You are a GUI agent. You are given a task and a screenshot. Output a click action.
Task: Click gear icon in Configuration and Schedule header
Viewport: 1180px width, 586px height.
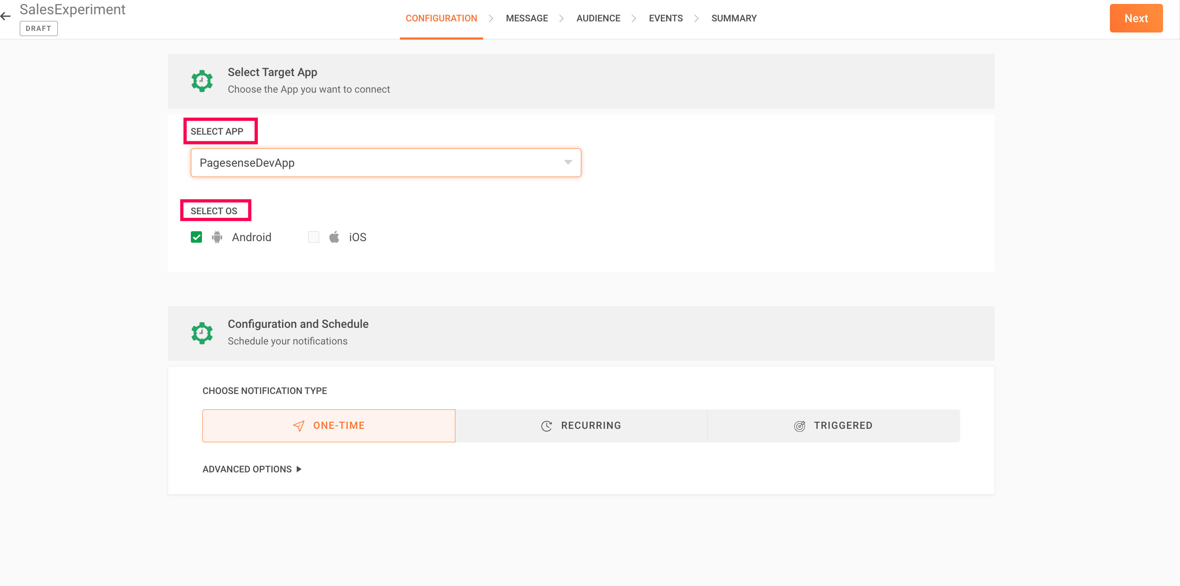tap(202, 333)
